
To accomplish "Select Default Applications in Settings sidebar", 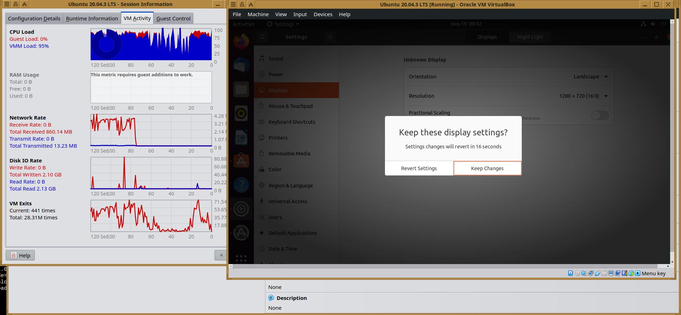I will pyautogui.click(x=296, y=233).
